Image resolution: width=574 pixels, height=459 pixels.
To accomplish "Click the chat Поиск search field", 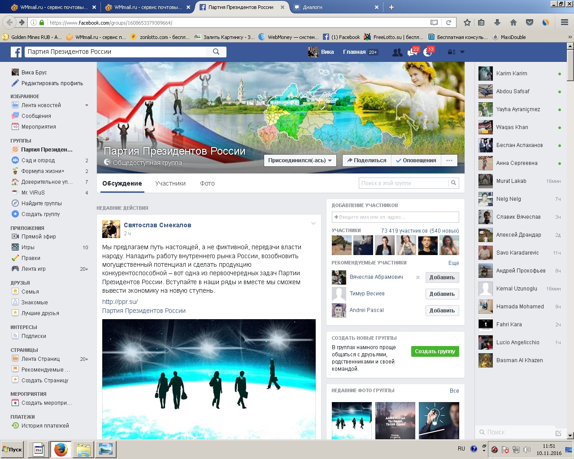I will [x=516, y=433].
